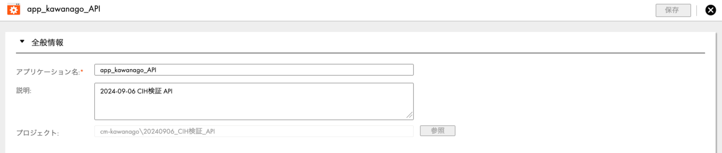Click the gray strip below the title bar
The image size is (722, 153).
click(x=361, y=26)
